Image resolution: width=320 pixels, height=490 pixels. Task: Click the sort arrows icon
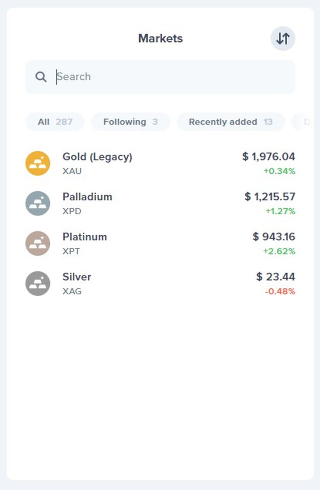283,38
